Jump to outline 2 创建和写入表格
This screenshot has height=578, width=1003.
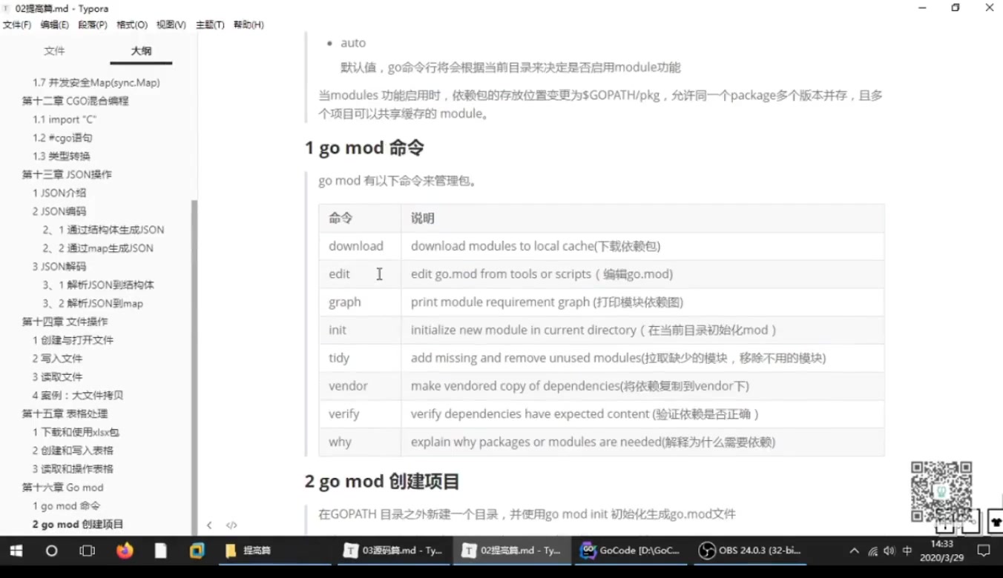(73, 451)
